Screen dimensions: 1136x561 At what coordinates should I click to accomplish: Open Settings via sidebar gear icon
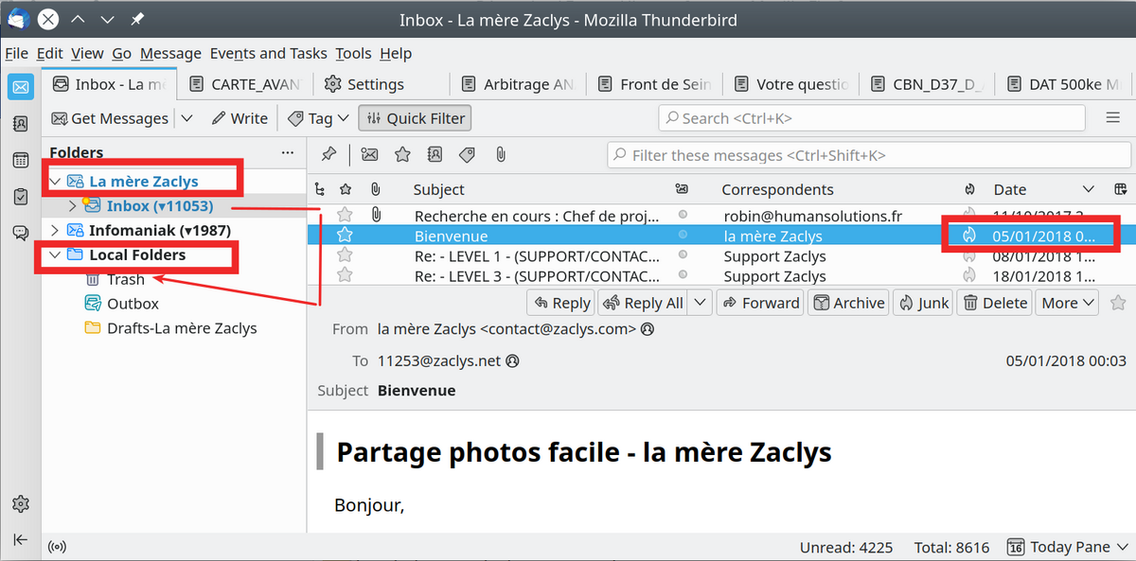tap(20, 503)
